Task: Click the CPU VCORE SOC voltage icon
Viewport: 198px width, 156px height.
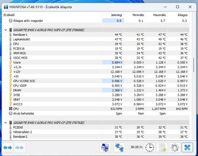Action: pyautogui.click(x=10, y=81)
